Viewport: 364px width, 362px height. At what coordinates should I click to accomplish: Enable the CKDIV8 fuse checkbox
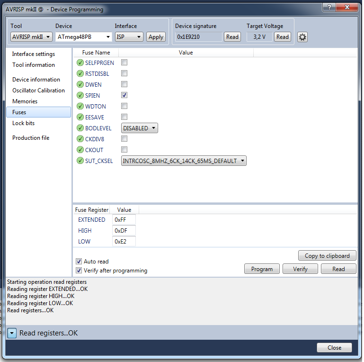tap(124, 139)
